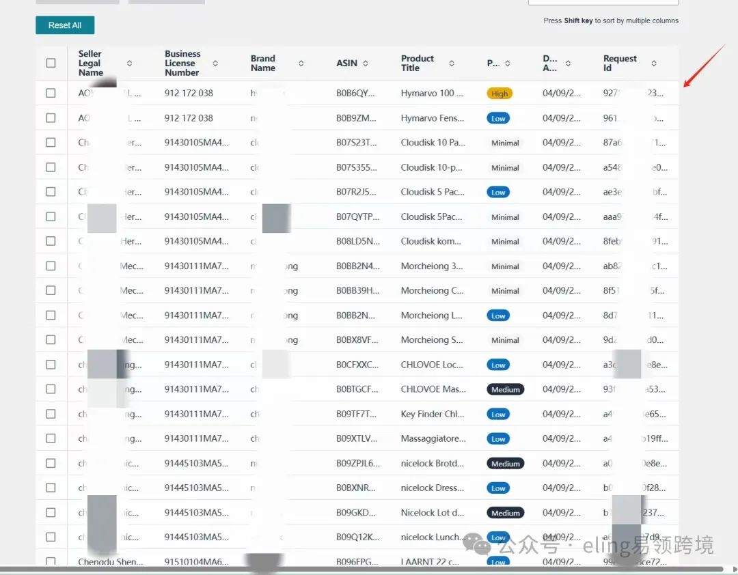Click the Seller Legal Name column header
738x575 pixels.
(90, 63)
